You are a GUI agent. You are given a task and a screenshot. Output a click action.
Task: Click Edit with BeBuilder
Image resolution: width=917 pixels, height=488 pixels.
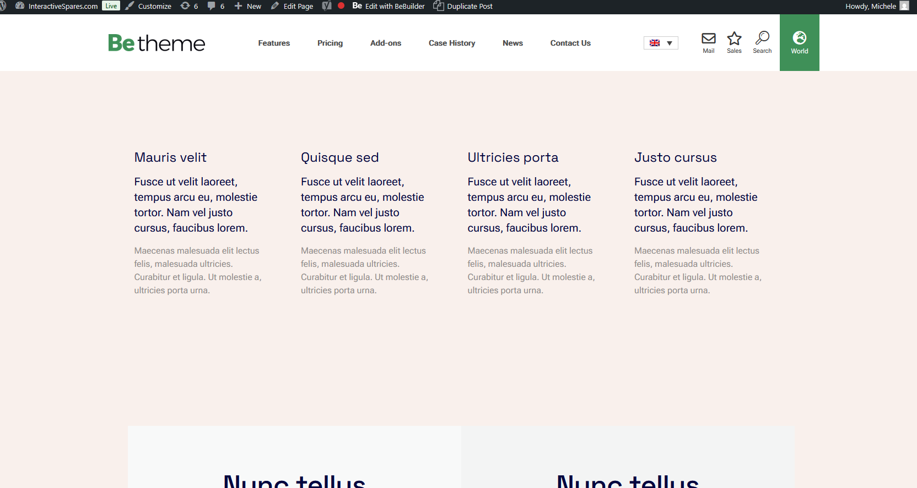389,6
